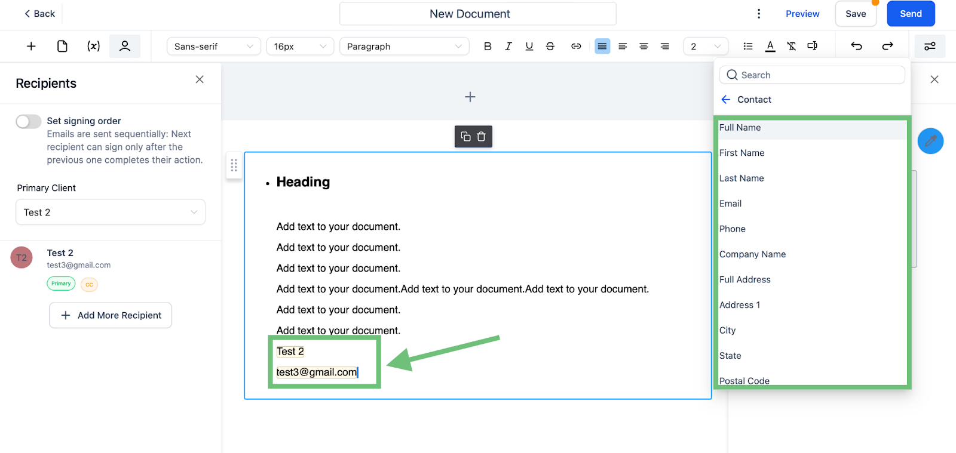
Task: Click the Preview link
Action: point(802,14)
